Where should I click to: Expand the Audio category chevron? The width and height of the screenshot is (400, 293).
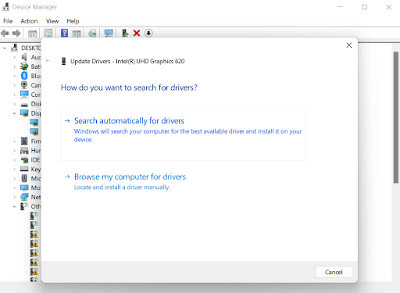(15, 57)
